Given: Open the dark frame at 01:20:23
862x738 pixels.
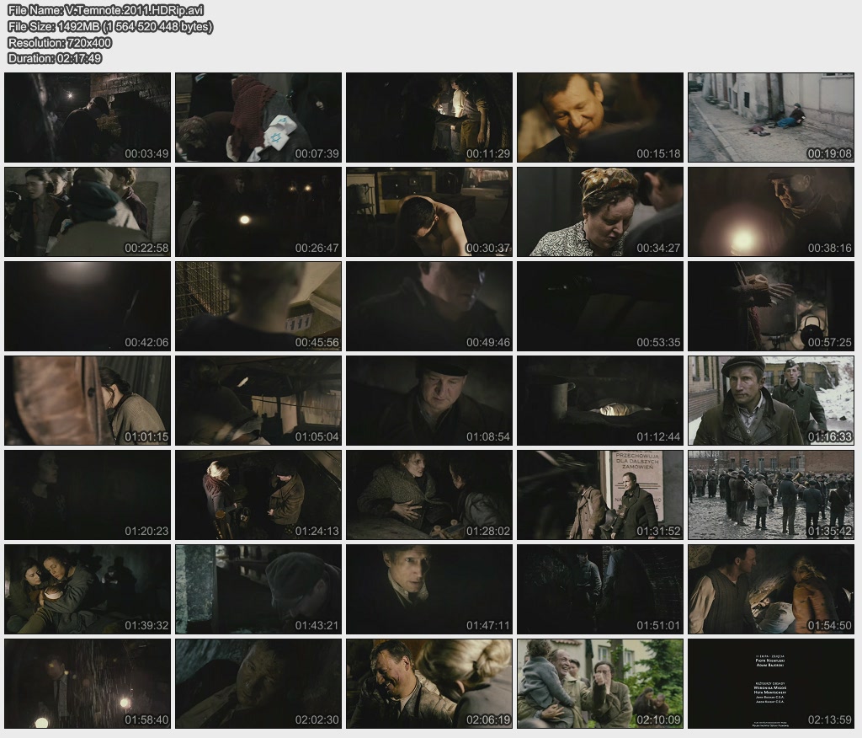Looking at the screenshot, I should [x=88, y=495].
